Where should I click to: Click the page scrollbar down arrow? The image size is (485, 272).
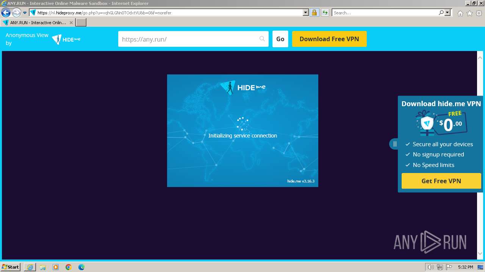point(480,253)
